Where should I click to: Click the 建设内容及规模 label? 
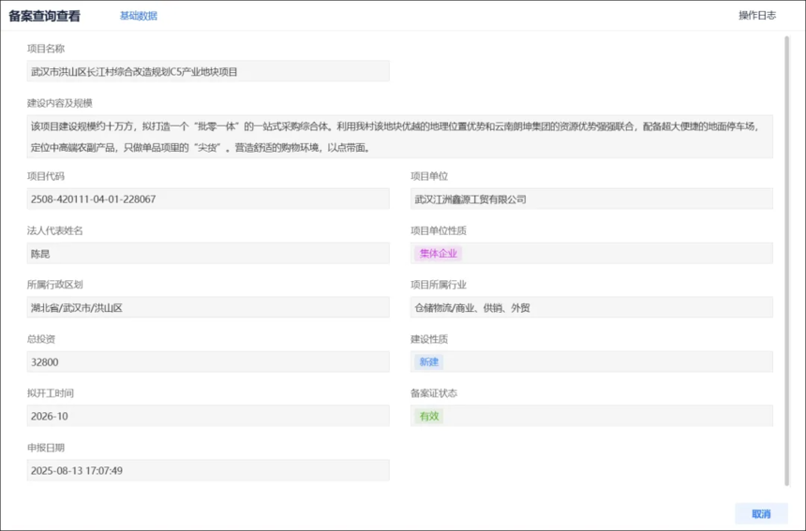click(x=60, y=103)
